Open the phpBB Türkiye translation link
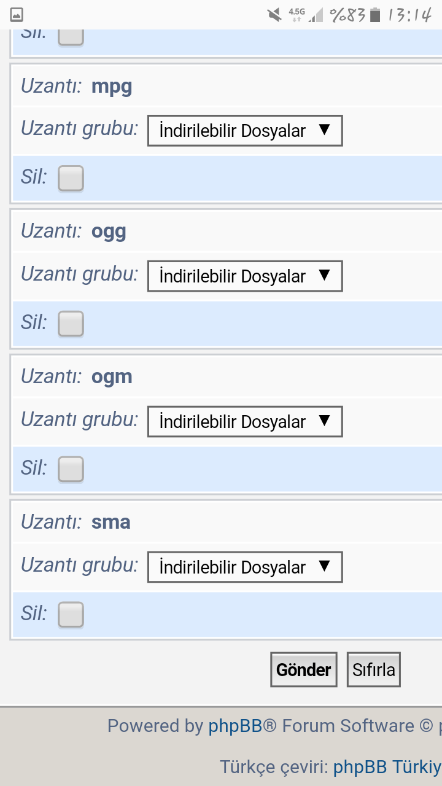 (x=387, y=767)
